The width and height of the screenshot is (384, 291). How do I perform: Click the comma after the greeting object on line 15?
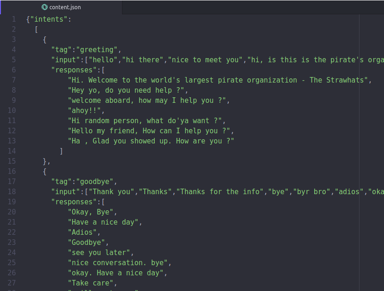coord(48,161)
